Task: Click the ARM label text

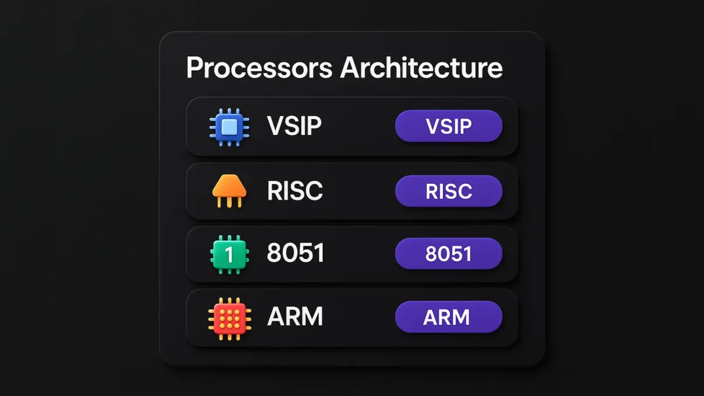Action: coord(295,316)
